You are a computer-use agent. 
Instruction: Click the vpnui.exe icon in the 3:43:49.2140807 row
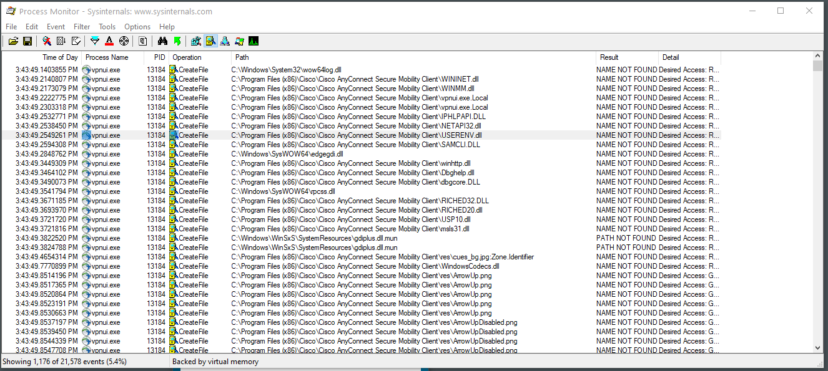(86, 79)
